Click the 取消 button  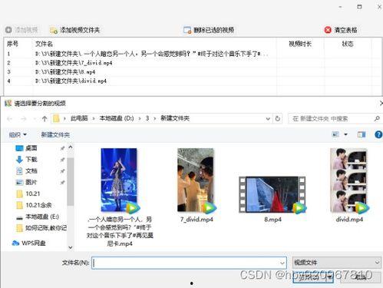coord(361,277)
